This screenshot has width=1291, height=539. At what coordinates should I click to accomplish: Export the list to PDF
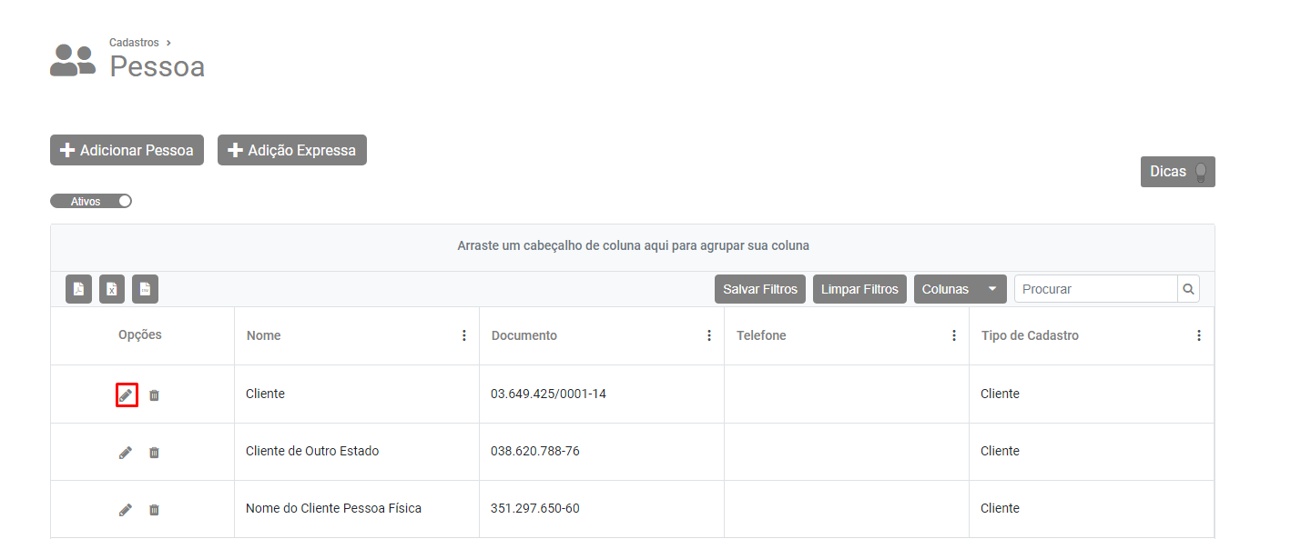click(78, 289)
